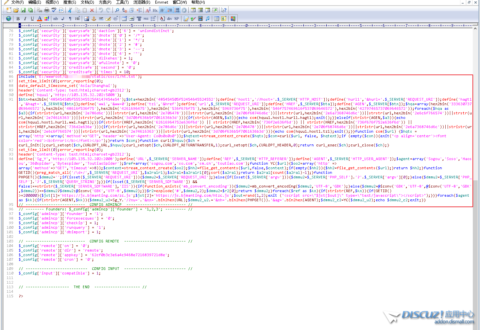Run the ABC spell check
The image size is (480, 330).
(54, 10)
